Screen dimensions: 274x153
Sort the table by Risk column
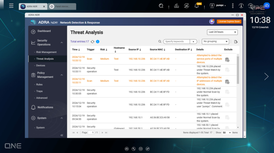click(x=103, y=50)
